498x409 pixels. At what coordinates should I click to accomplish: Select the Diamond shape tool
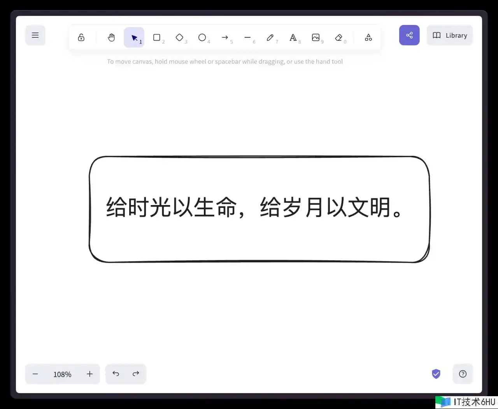[x=179, y=37]
